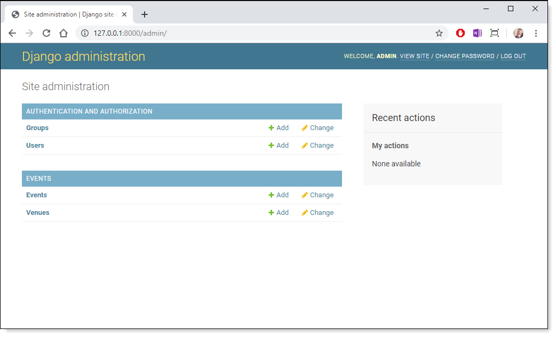Minimize the browser window

click(486, 9)
